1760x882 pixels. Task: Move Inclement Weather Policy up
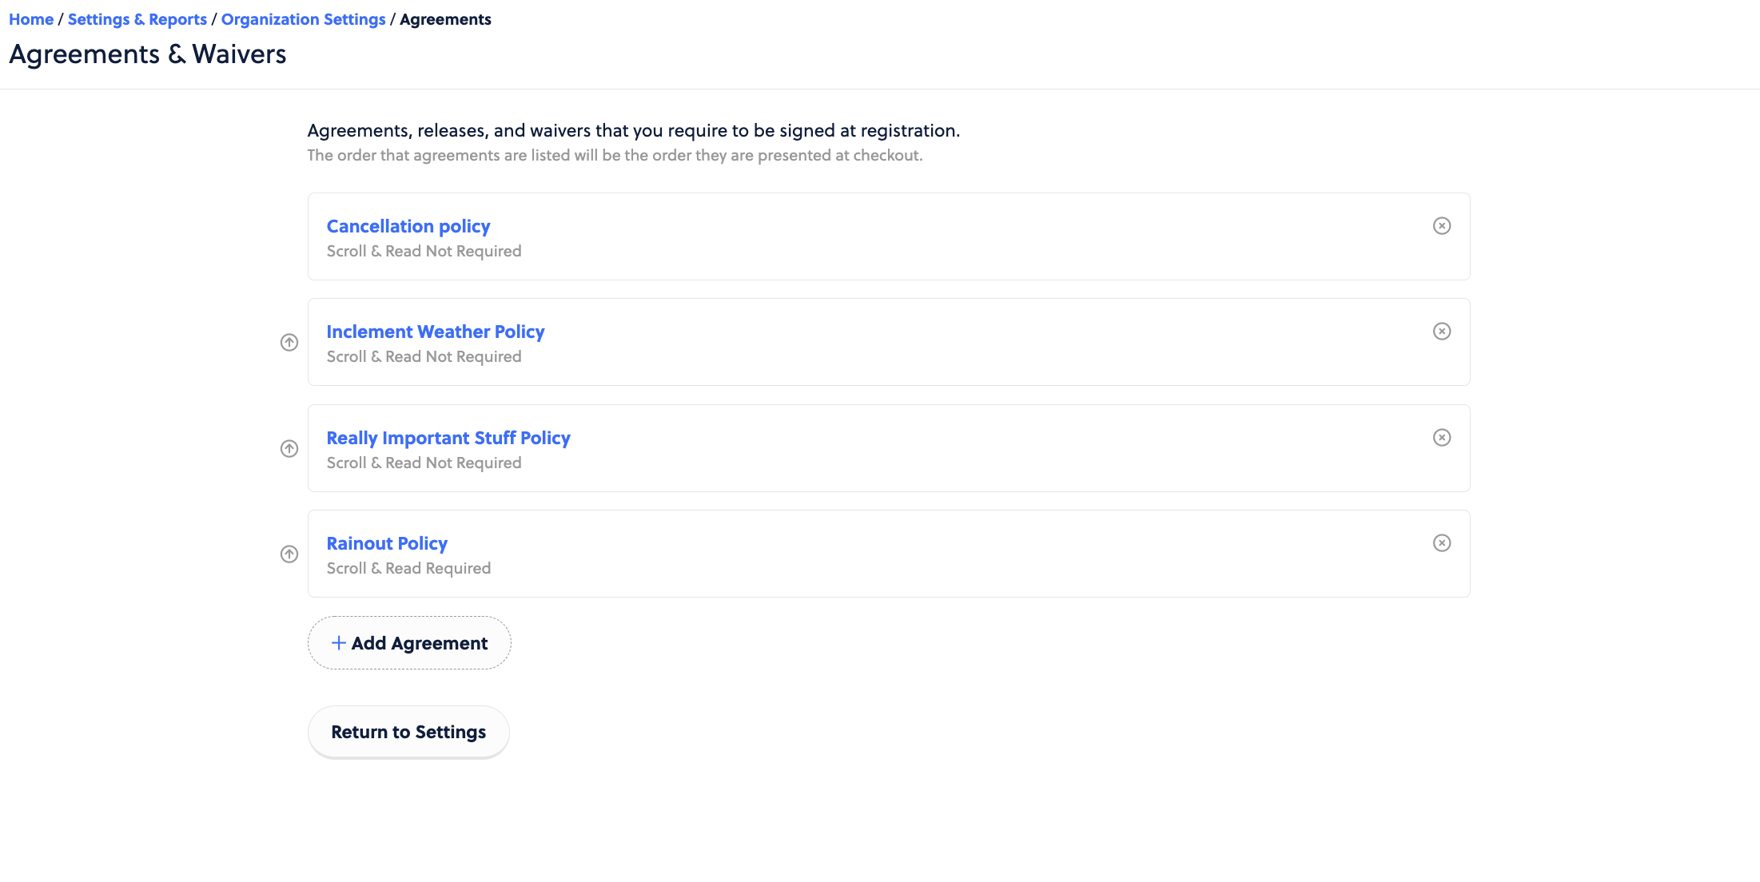289,343
